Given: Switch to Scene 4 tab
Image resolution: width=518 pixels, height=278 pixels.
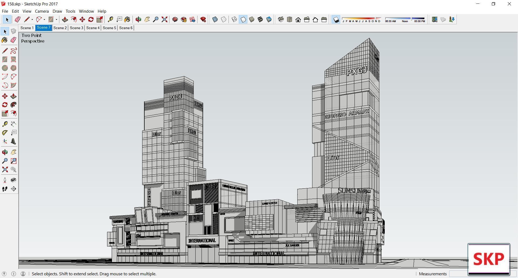Looking at the screenshot, I should 93,28.
